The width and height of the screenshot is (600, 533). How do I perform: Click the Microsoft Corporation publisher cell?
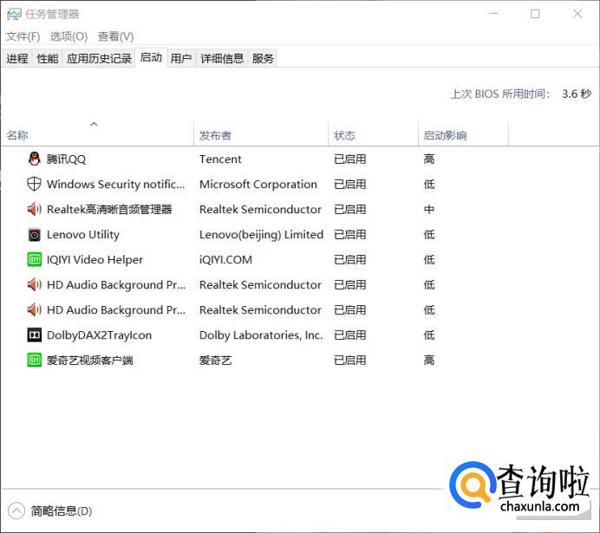(x=258, y=185)
